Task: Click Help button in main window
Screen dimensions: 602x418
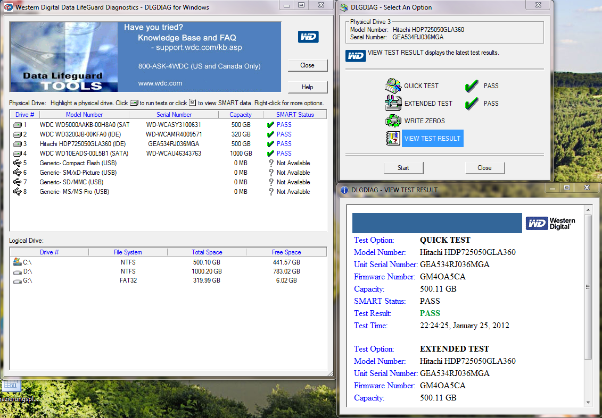Action: coord(307,87)
